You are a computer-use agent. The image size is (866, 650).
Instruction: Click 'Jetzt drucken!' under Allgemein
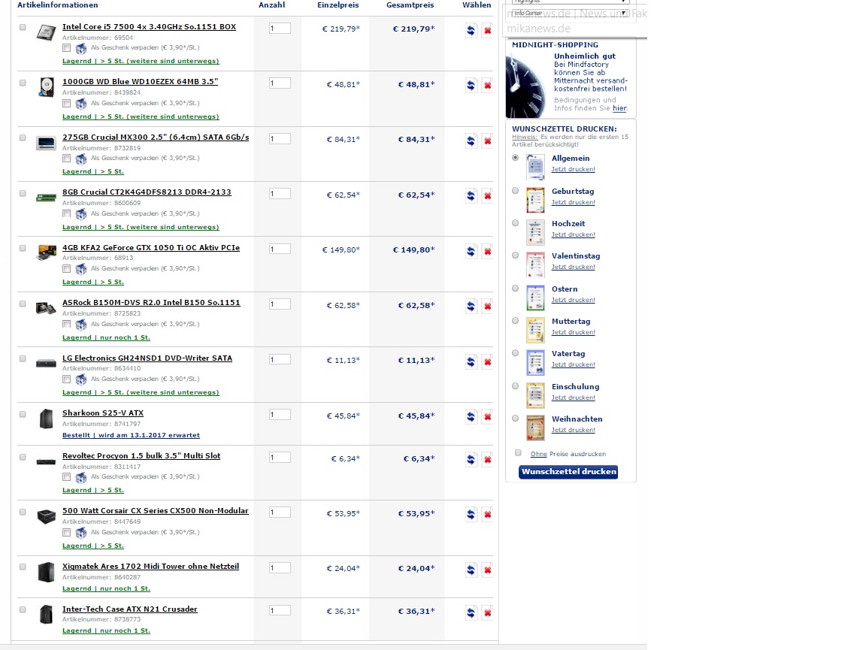click(574, 170)
